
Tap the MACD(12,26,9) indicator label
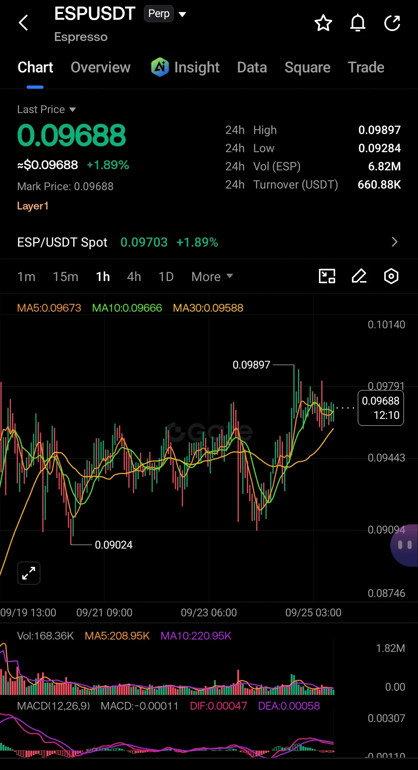pos(53,706)
